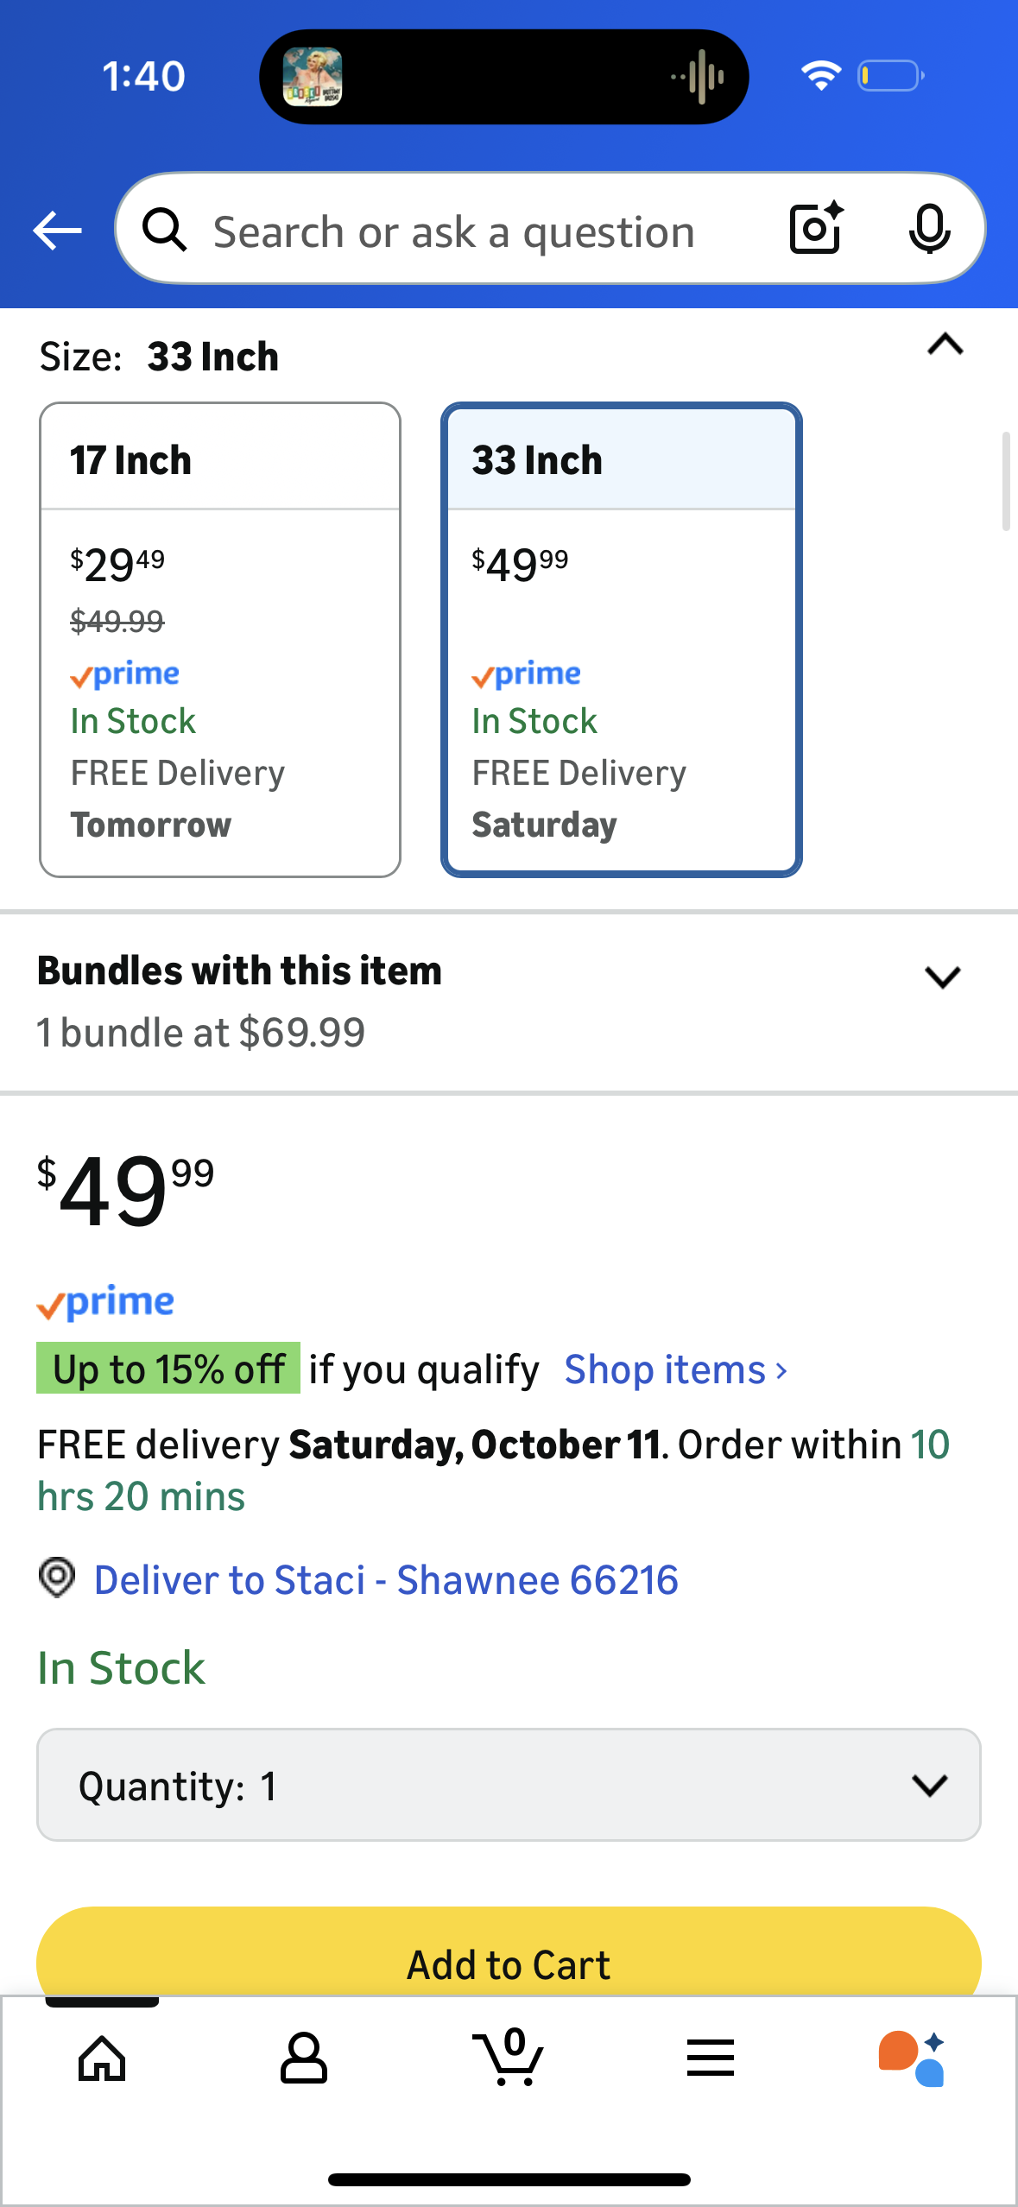Expand Bundles with this item
Viewport: 1018px width, 2207px height.
942,977
